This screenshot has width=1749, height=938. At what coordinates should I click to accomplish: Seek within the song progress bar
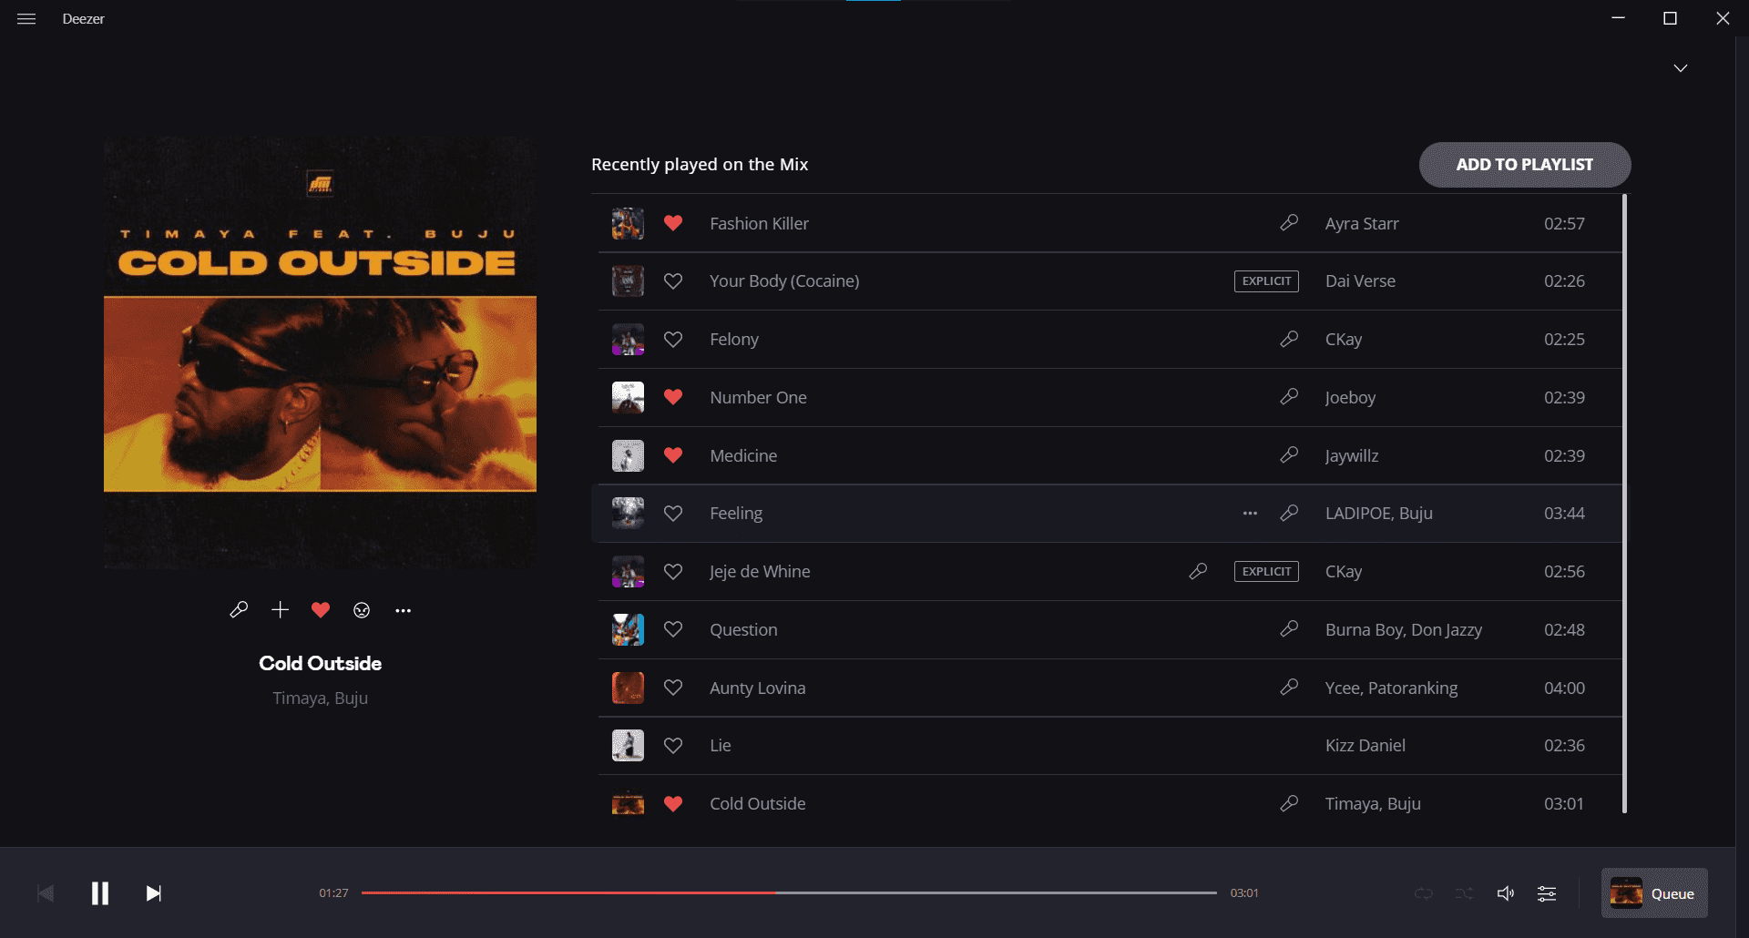click(x=789, y=892)
